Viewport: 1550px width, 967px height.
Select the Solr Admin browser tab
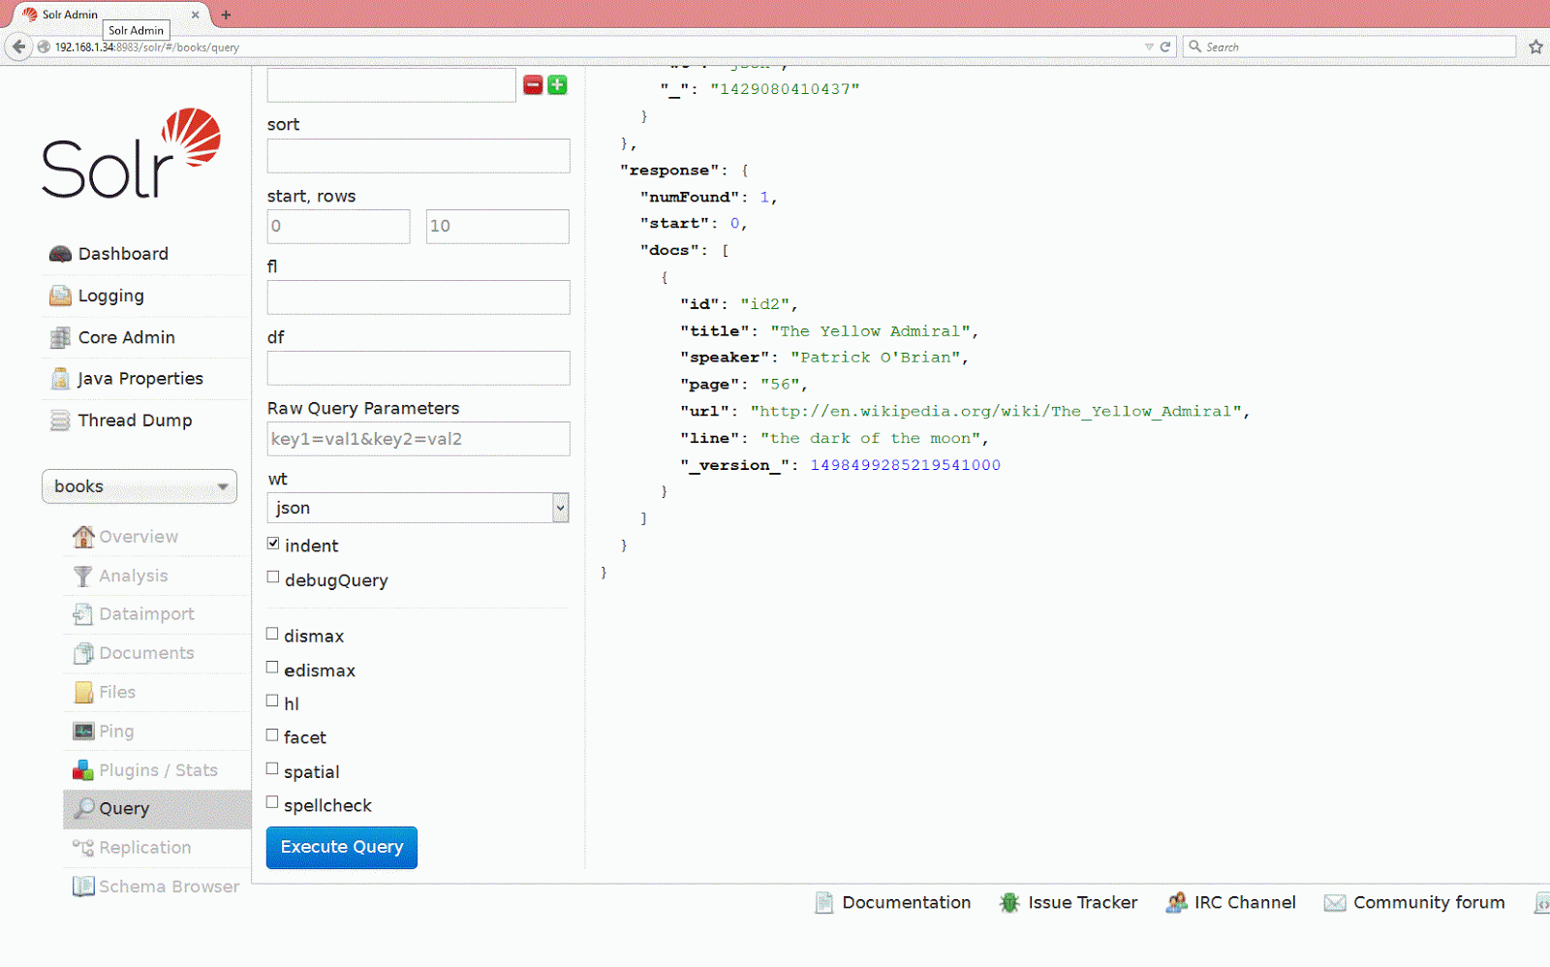point(107,15)
